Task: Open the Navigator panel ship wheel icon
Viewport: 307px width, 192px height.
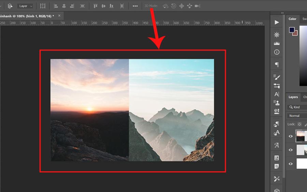Action: (277, 35)
